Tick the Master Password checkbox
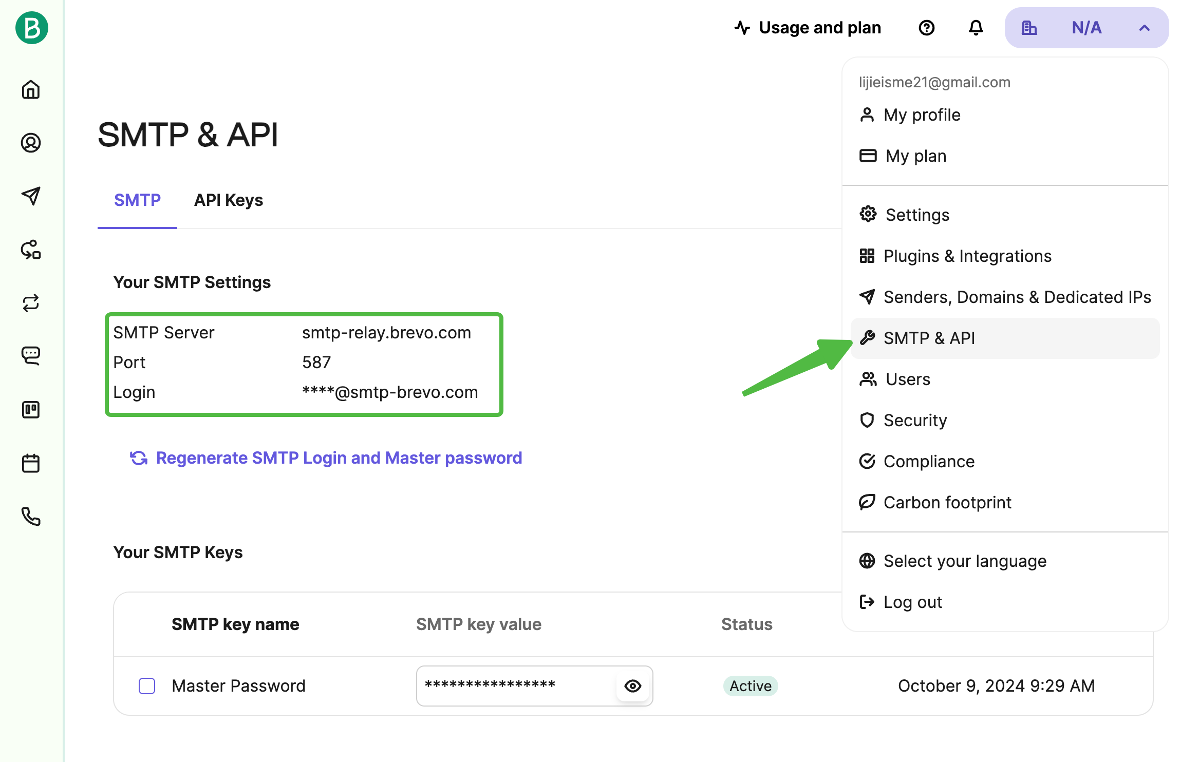The image size is (1199, 762). pyautogui.click(x=147, y=686)
